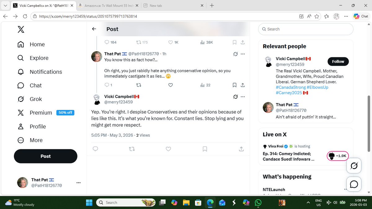Click @merry123459 handle in the post
This screenshot has width=372, height=209.
pos(118,102)
